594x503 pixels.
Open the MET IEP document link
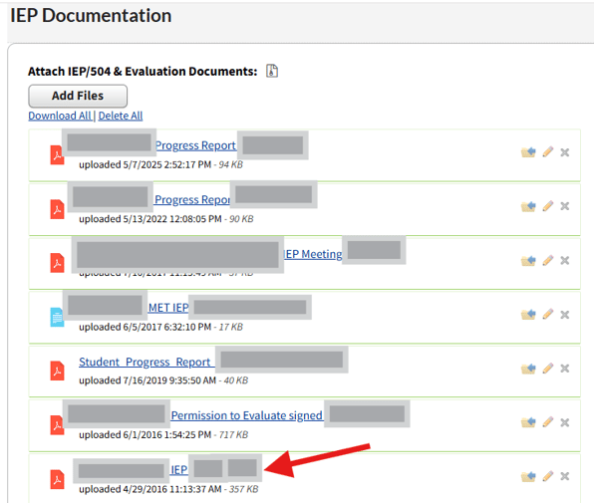pyautogui.click(x=168, y=308)
